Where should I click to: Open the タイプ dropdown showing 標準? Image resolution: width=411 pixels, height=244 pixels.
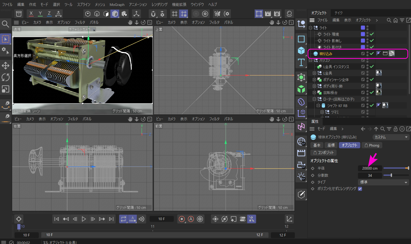tap(383, 182)
